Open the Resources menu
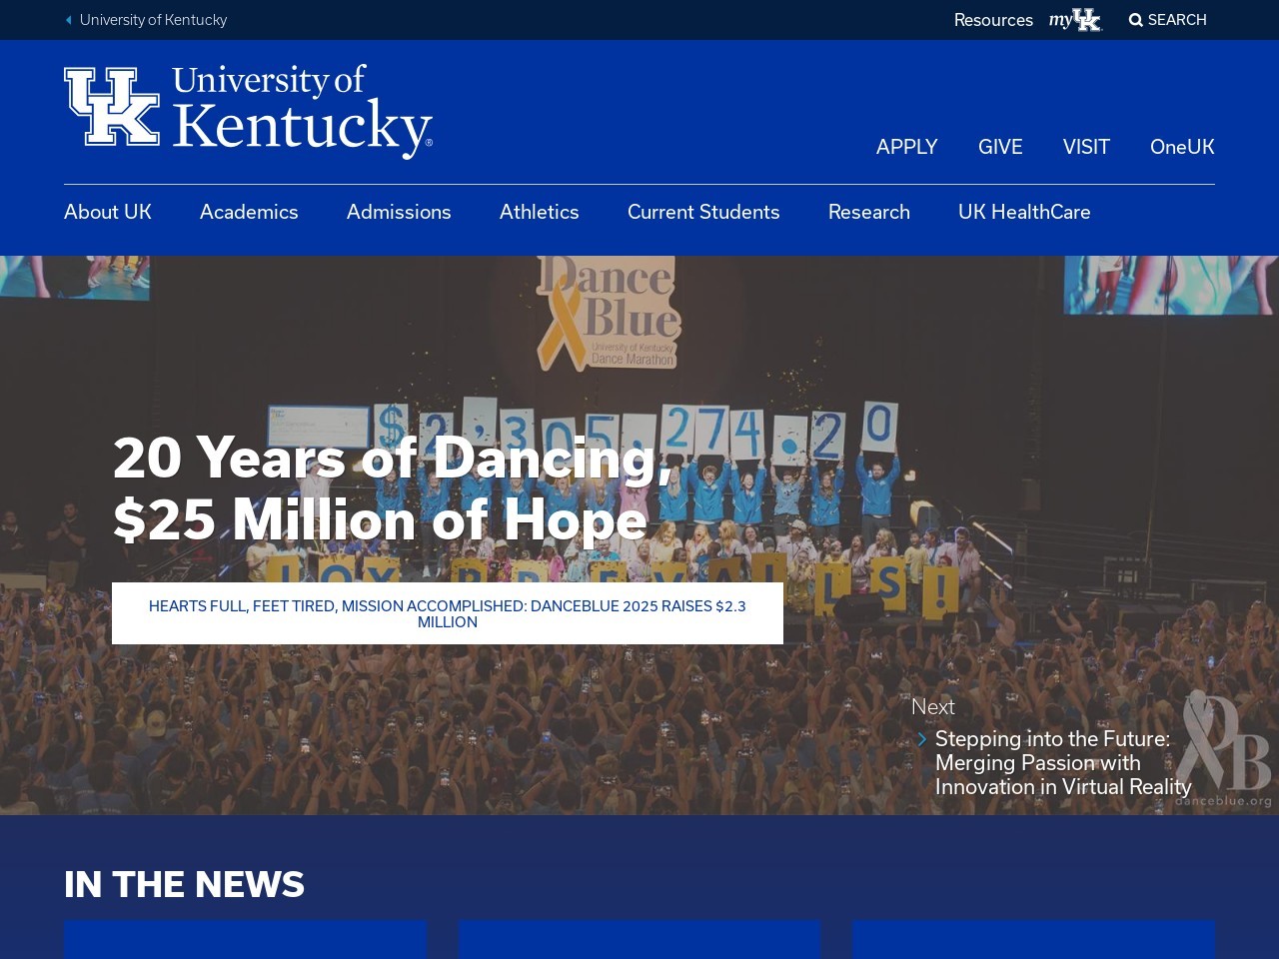Image resolution: width=1279 pixels, height=959 pixels. tap(993, 20)
